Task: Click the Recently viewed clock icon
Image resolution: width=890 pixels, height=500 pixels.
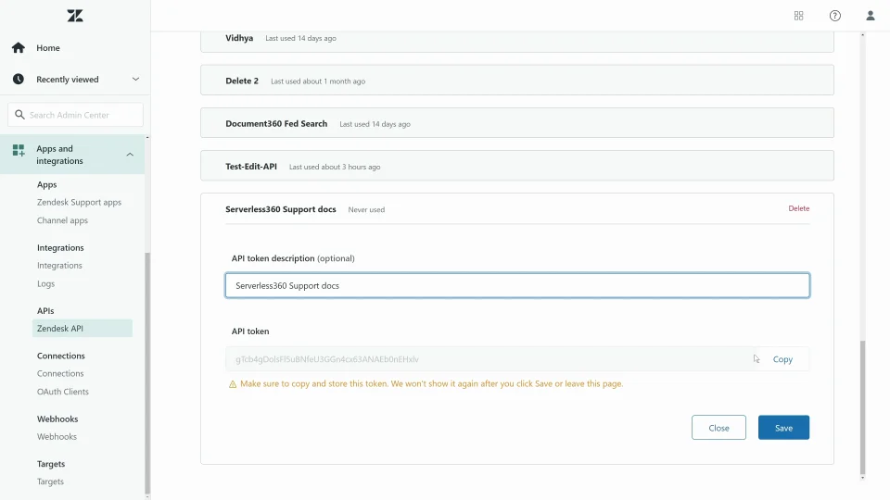Action: pyautogui.click(x=19, y=80)
